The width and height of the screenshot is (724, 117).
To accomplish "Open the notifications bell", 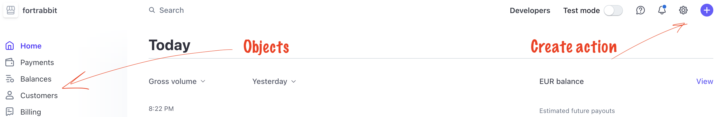I will pyautogui.click(x=662, y=10).
